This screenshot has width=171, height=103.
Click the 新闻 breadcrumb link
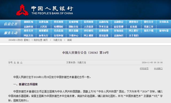(69, 40)
